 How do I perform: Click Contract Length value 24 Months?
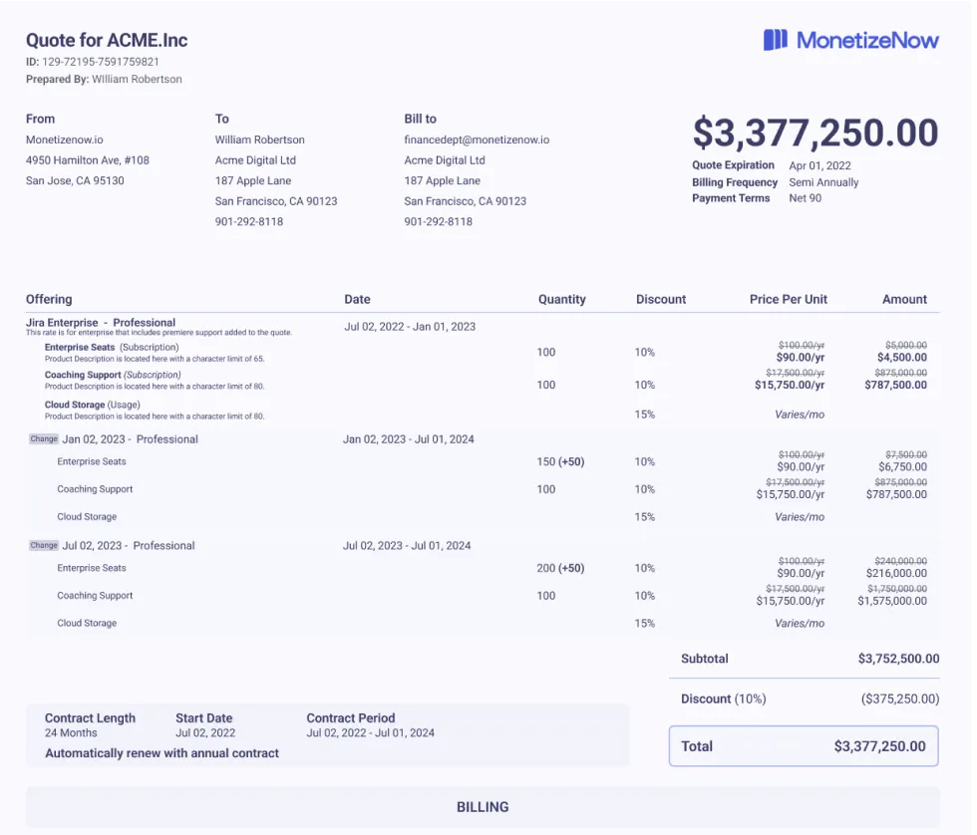pyautogui.click(x=71, y=733)
